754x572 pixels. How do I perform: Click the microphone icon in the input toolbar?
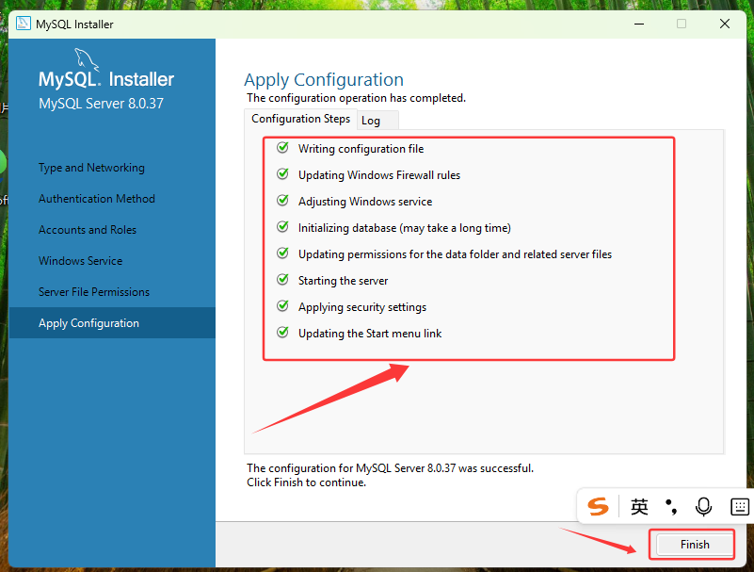tap(703, 506)
